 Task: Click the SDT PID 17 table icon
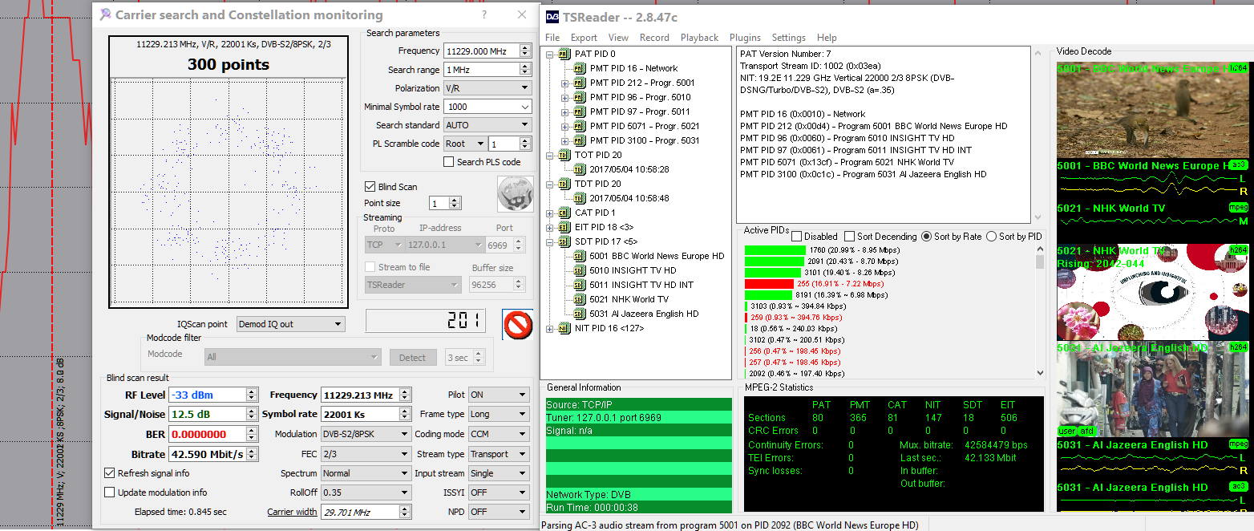(564, 241)
